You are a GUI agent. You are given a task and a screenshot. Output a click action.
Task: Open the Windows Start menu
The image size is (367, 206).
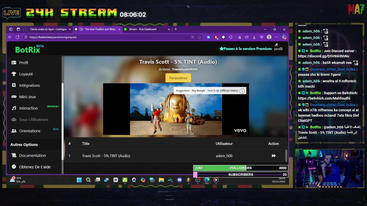79,180
